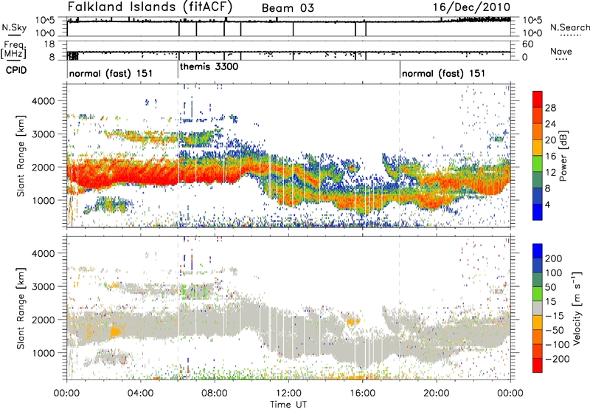Click the '200' value on the velocity colorbar
590x409 pixels.
point(554,258)
